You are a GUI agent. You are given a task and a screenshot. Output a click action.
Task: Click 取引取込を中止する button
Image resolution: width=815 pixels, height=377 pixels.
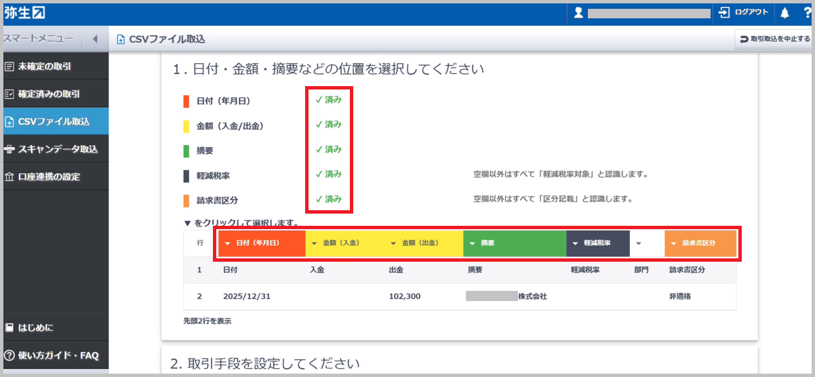[774, 39]
